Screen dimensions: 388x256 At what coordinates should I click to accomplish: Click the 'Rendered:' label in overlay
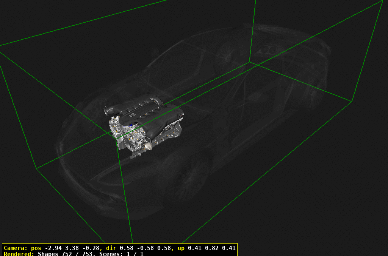coord(19,254)
